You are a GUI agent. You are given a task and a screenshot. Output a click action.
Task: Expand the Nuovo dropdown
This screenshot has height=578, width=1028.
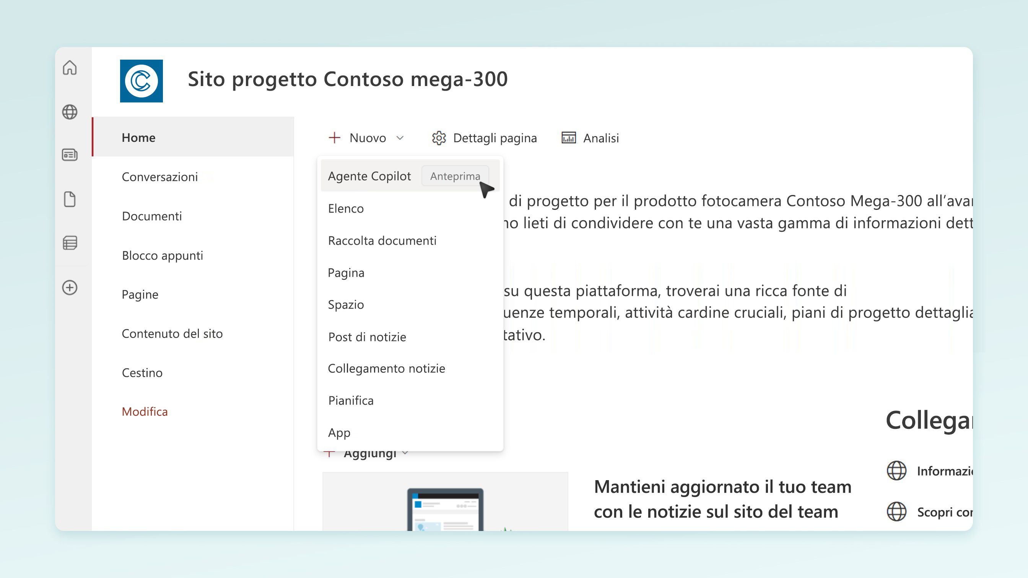pos(364,138)
